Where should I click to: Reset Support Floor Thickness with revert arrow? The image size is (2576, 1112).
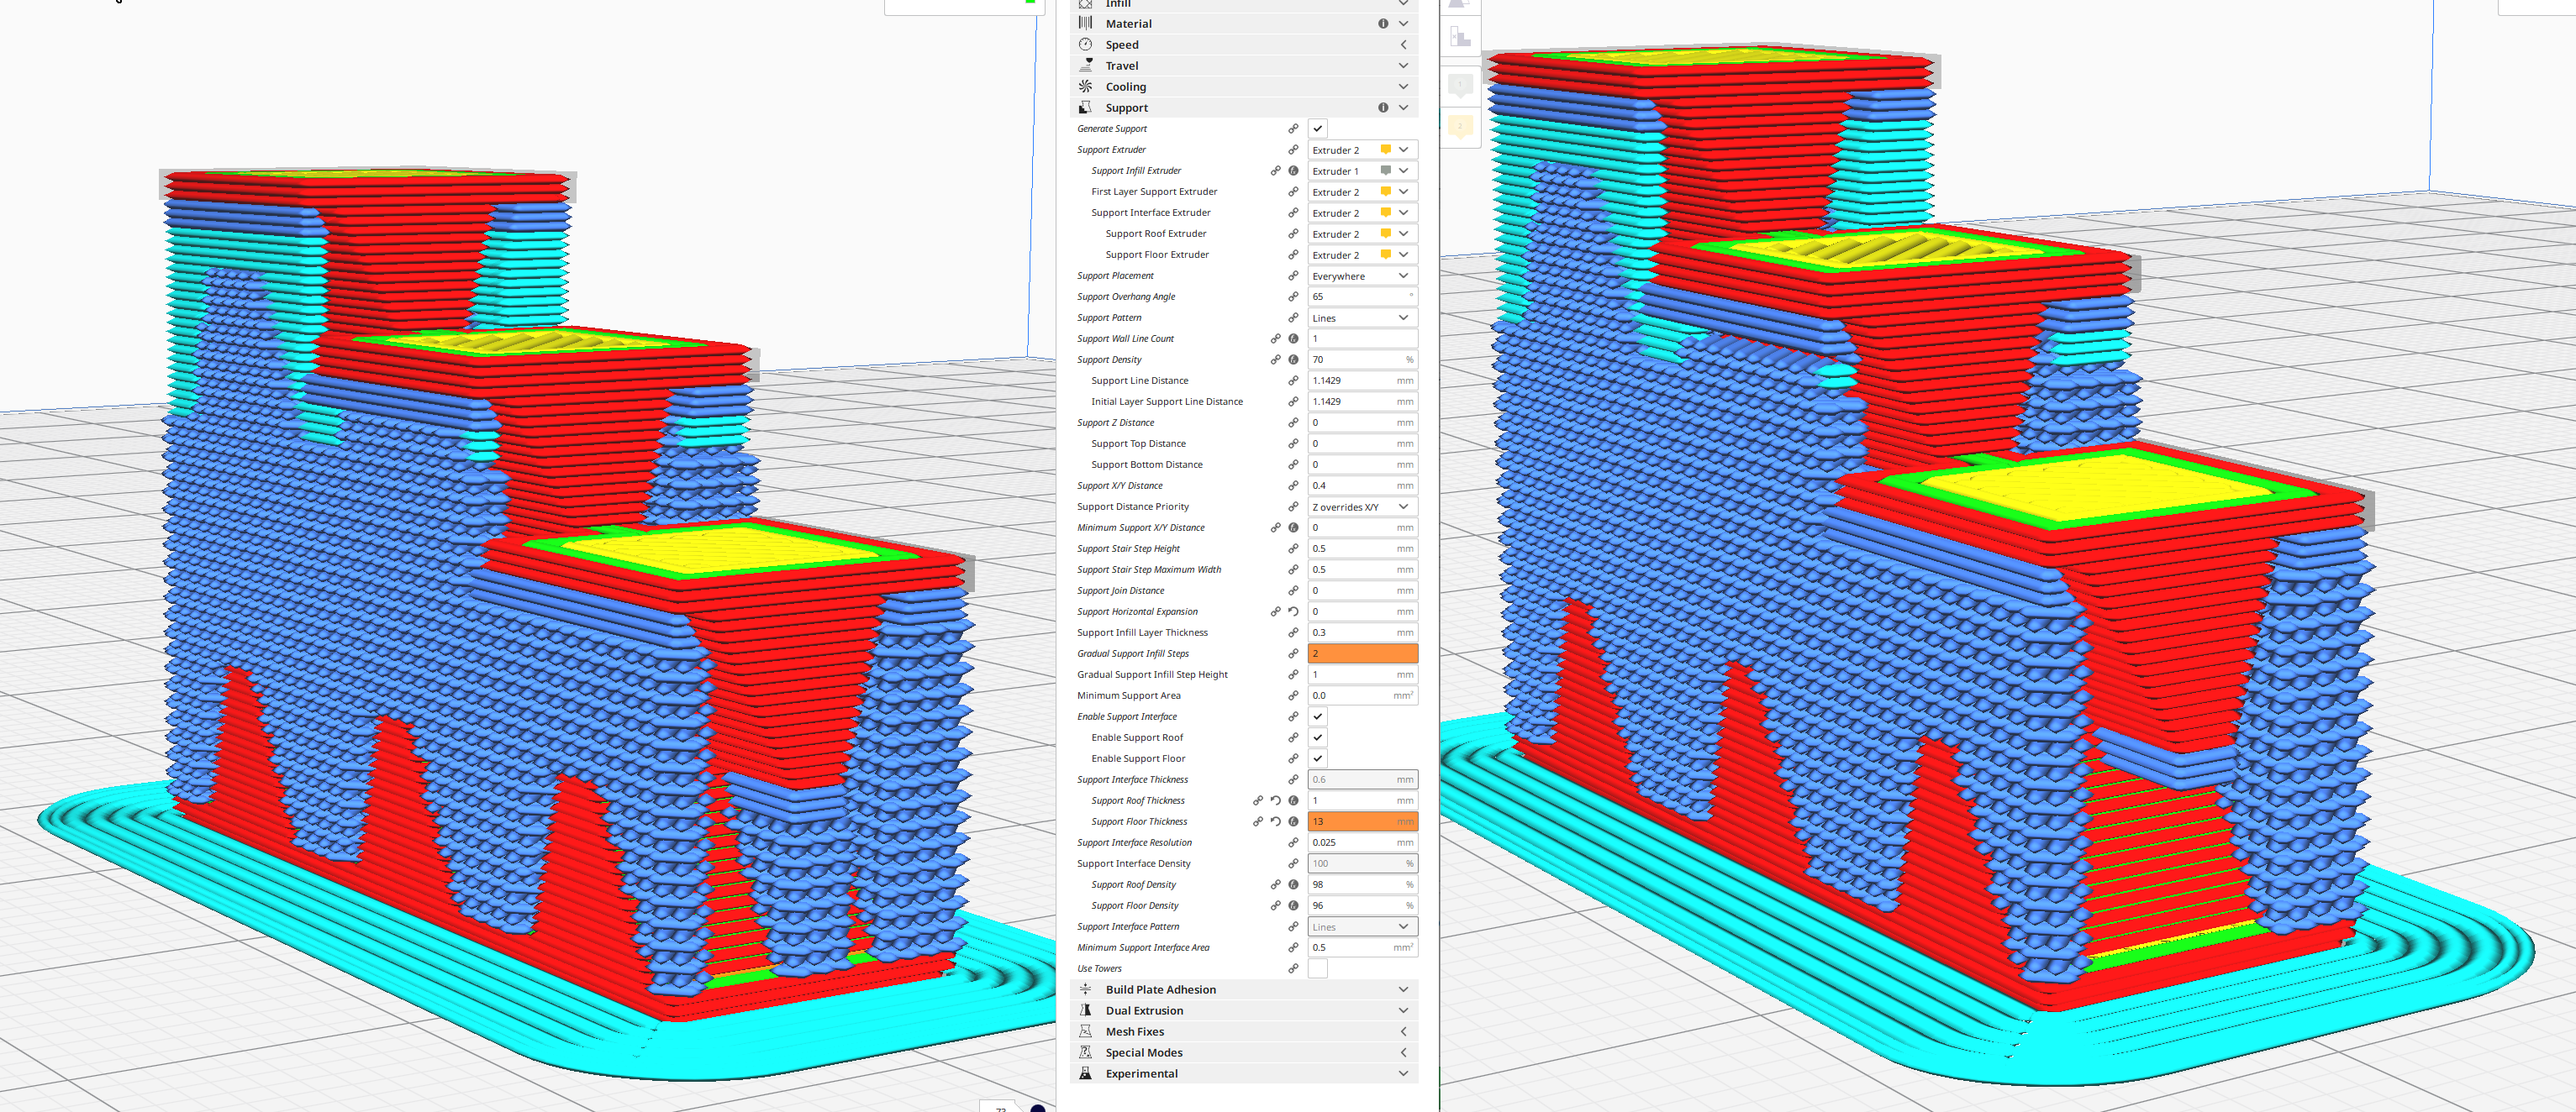(x=1275, y=821)
